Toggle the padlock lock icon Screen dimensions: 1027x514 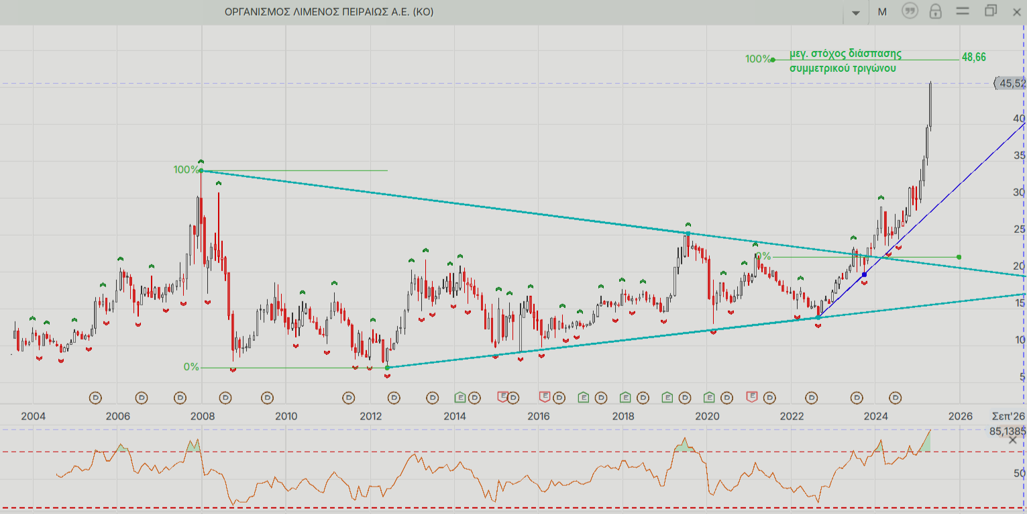click(935, 11)
